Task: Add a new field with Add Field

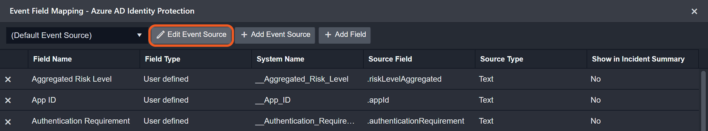Action: (x=345, y=35)
